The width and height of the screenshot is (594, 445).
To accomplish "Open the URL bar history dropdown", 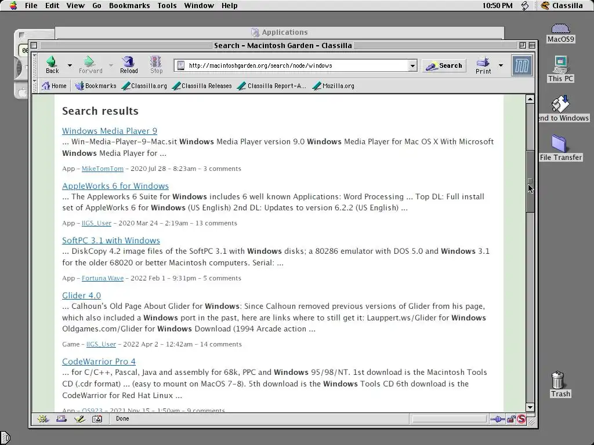I will [x=412, y=65].
